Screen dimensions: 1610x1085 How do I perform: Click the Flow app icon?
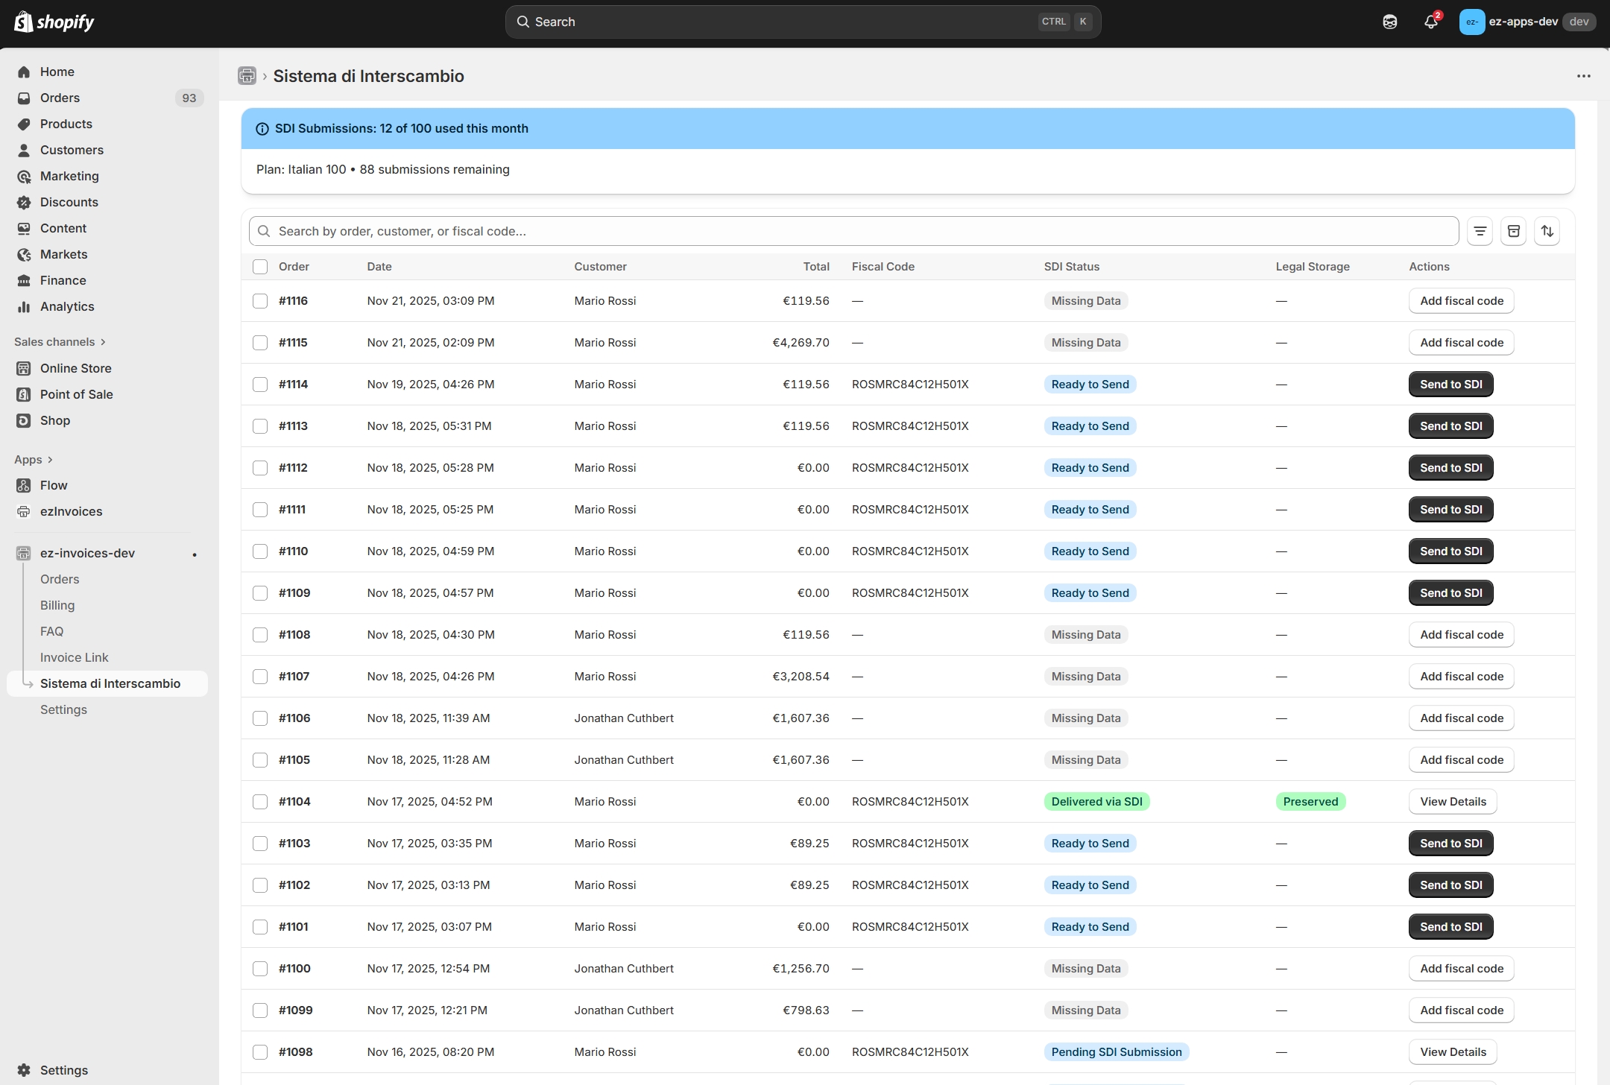tap(24, 485)
